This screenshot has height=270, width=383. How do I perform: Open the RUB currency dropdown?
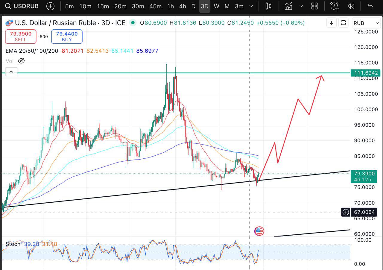(x=366, y=23)
